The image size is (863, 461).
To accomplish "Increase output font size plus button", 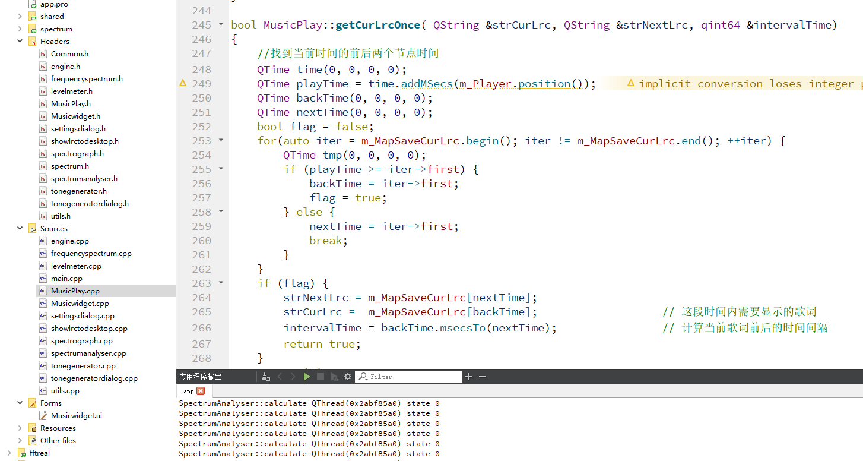I will tap(469, 377).
